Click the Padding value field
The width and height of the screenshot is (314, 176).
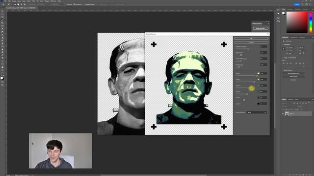[x=263, y=65]
